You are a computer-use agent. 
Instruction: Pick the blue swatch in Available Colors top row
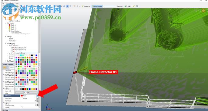coord(36,56)
